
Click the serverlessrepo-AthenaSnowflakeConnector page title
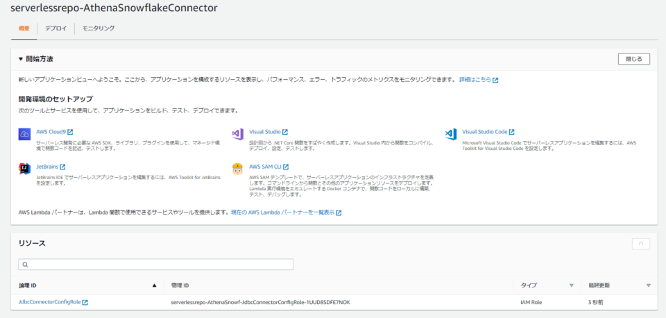114,8
